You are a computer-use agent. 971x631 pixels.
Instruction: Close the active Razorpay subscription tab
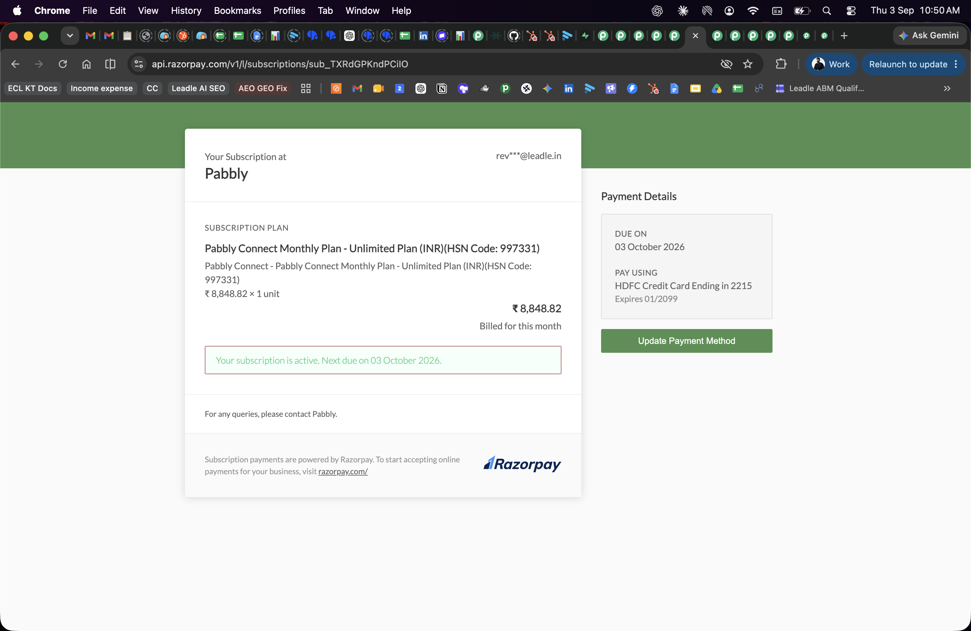tap(696, 36)
